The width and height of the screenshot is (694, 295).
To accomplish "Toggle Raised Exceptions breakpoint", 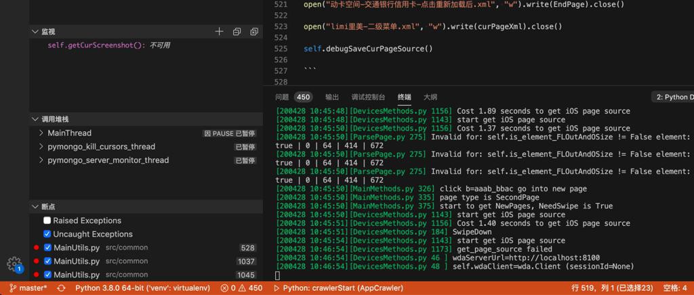I will [47, 221].
